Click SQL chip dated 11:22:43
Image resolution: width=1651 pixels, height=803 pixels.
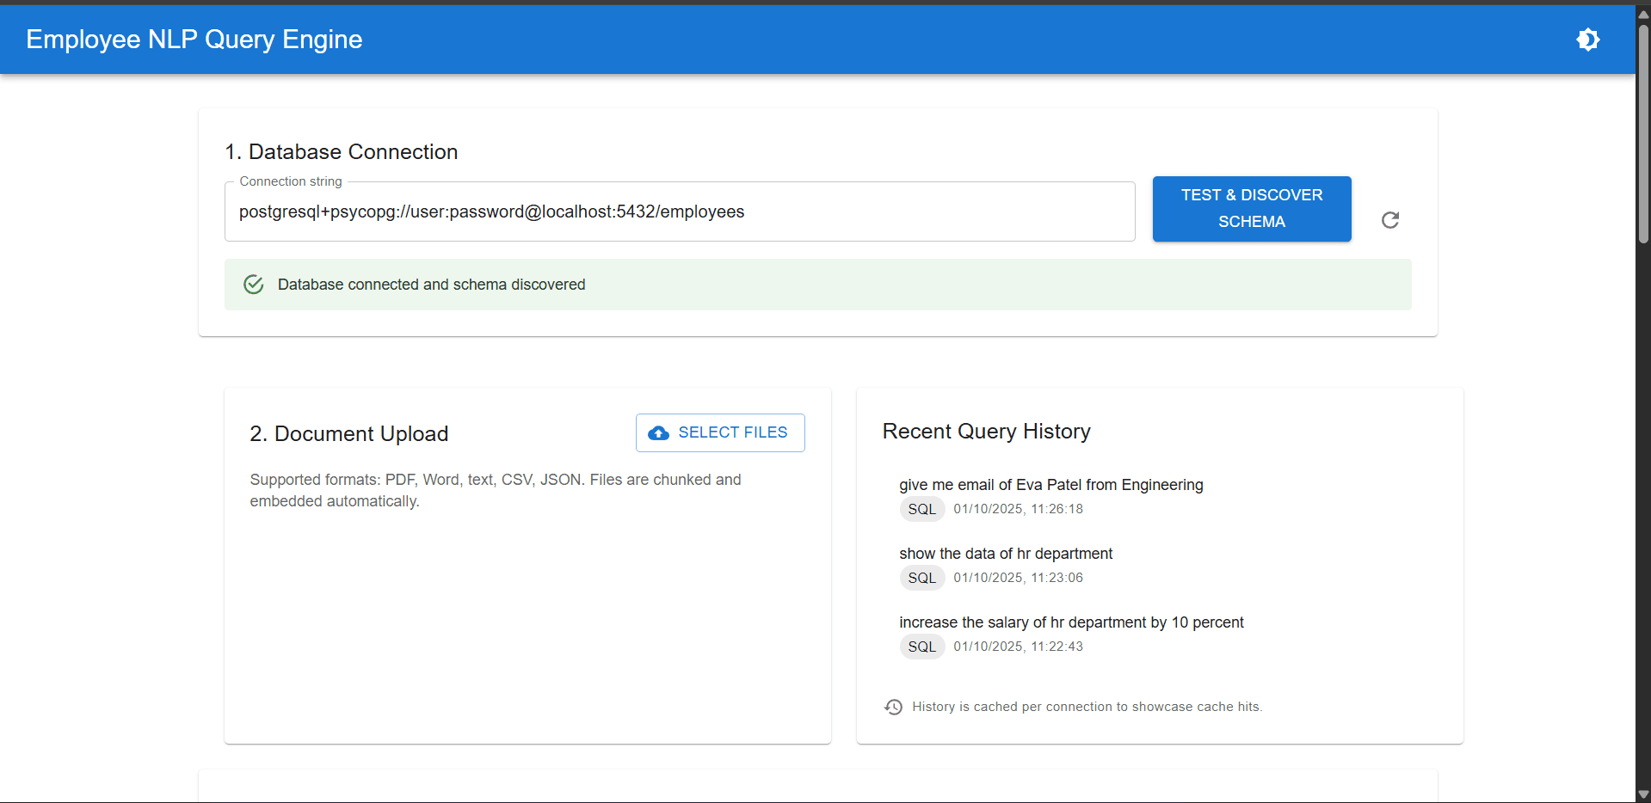tap(921, 647)
